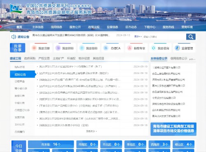Click the 监督管理 icon
The height and width of the screenshot is (152, 206).
[177, 48]
